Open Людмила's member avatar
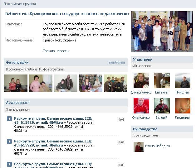The height and width of the screenshot is (168, 196). click(x=183, y=106)
